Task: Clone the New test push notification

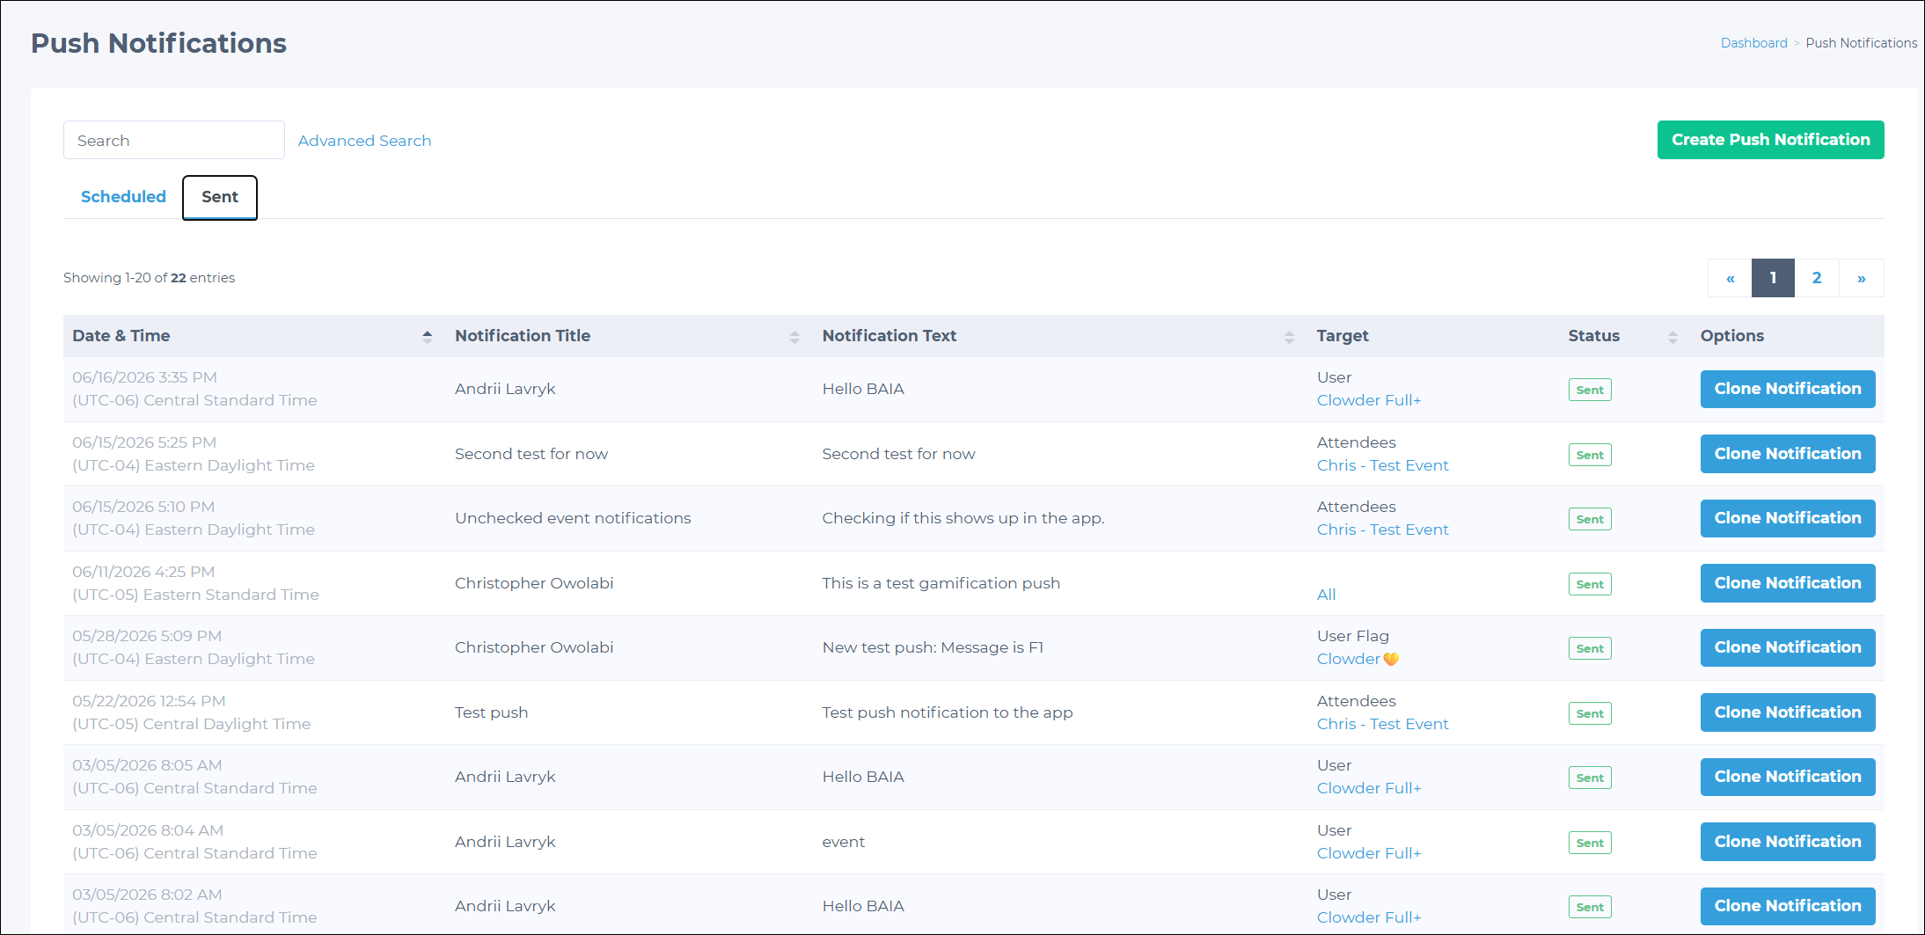Action: coord(1788,647)
